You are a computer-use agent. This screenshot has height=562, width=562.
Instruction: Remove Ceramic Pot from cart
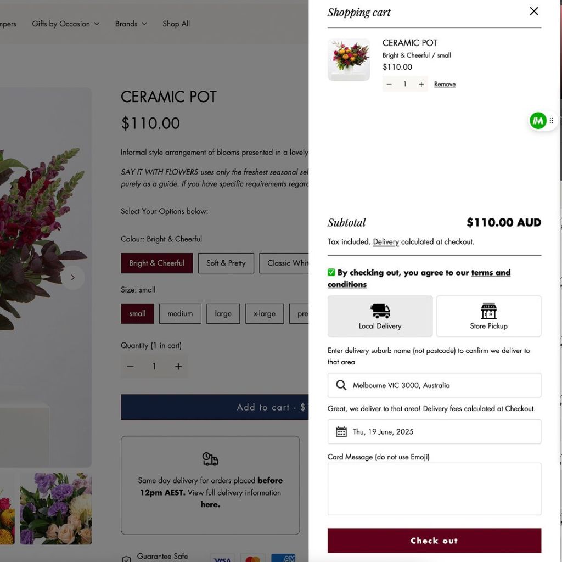[445, 84]
